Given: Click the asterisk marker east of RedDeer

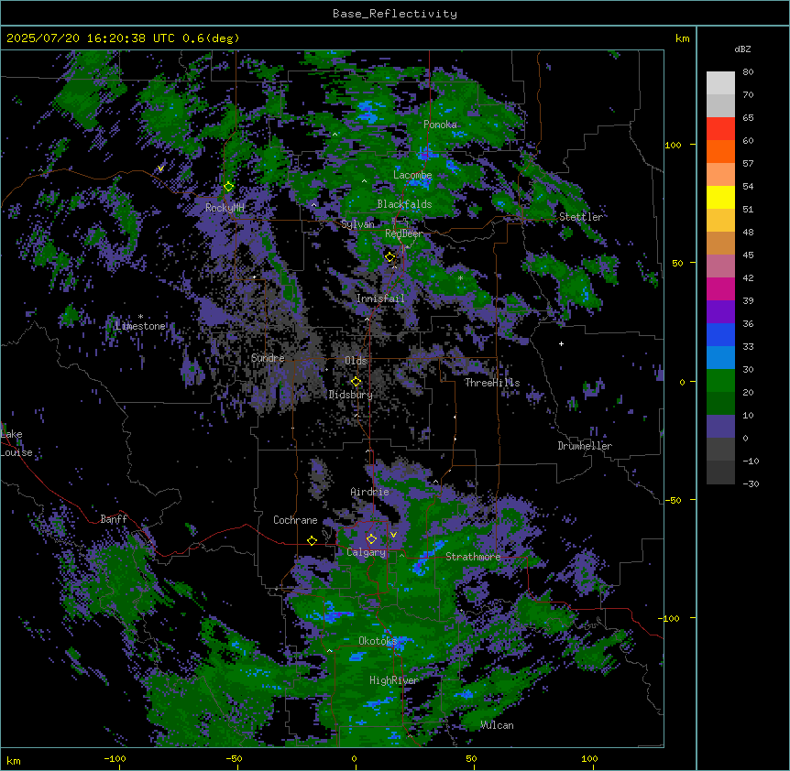Looking at the screenshot, I should [460, 277].
